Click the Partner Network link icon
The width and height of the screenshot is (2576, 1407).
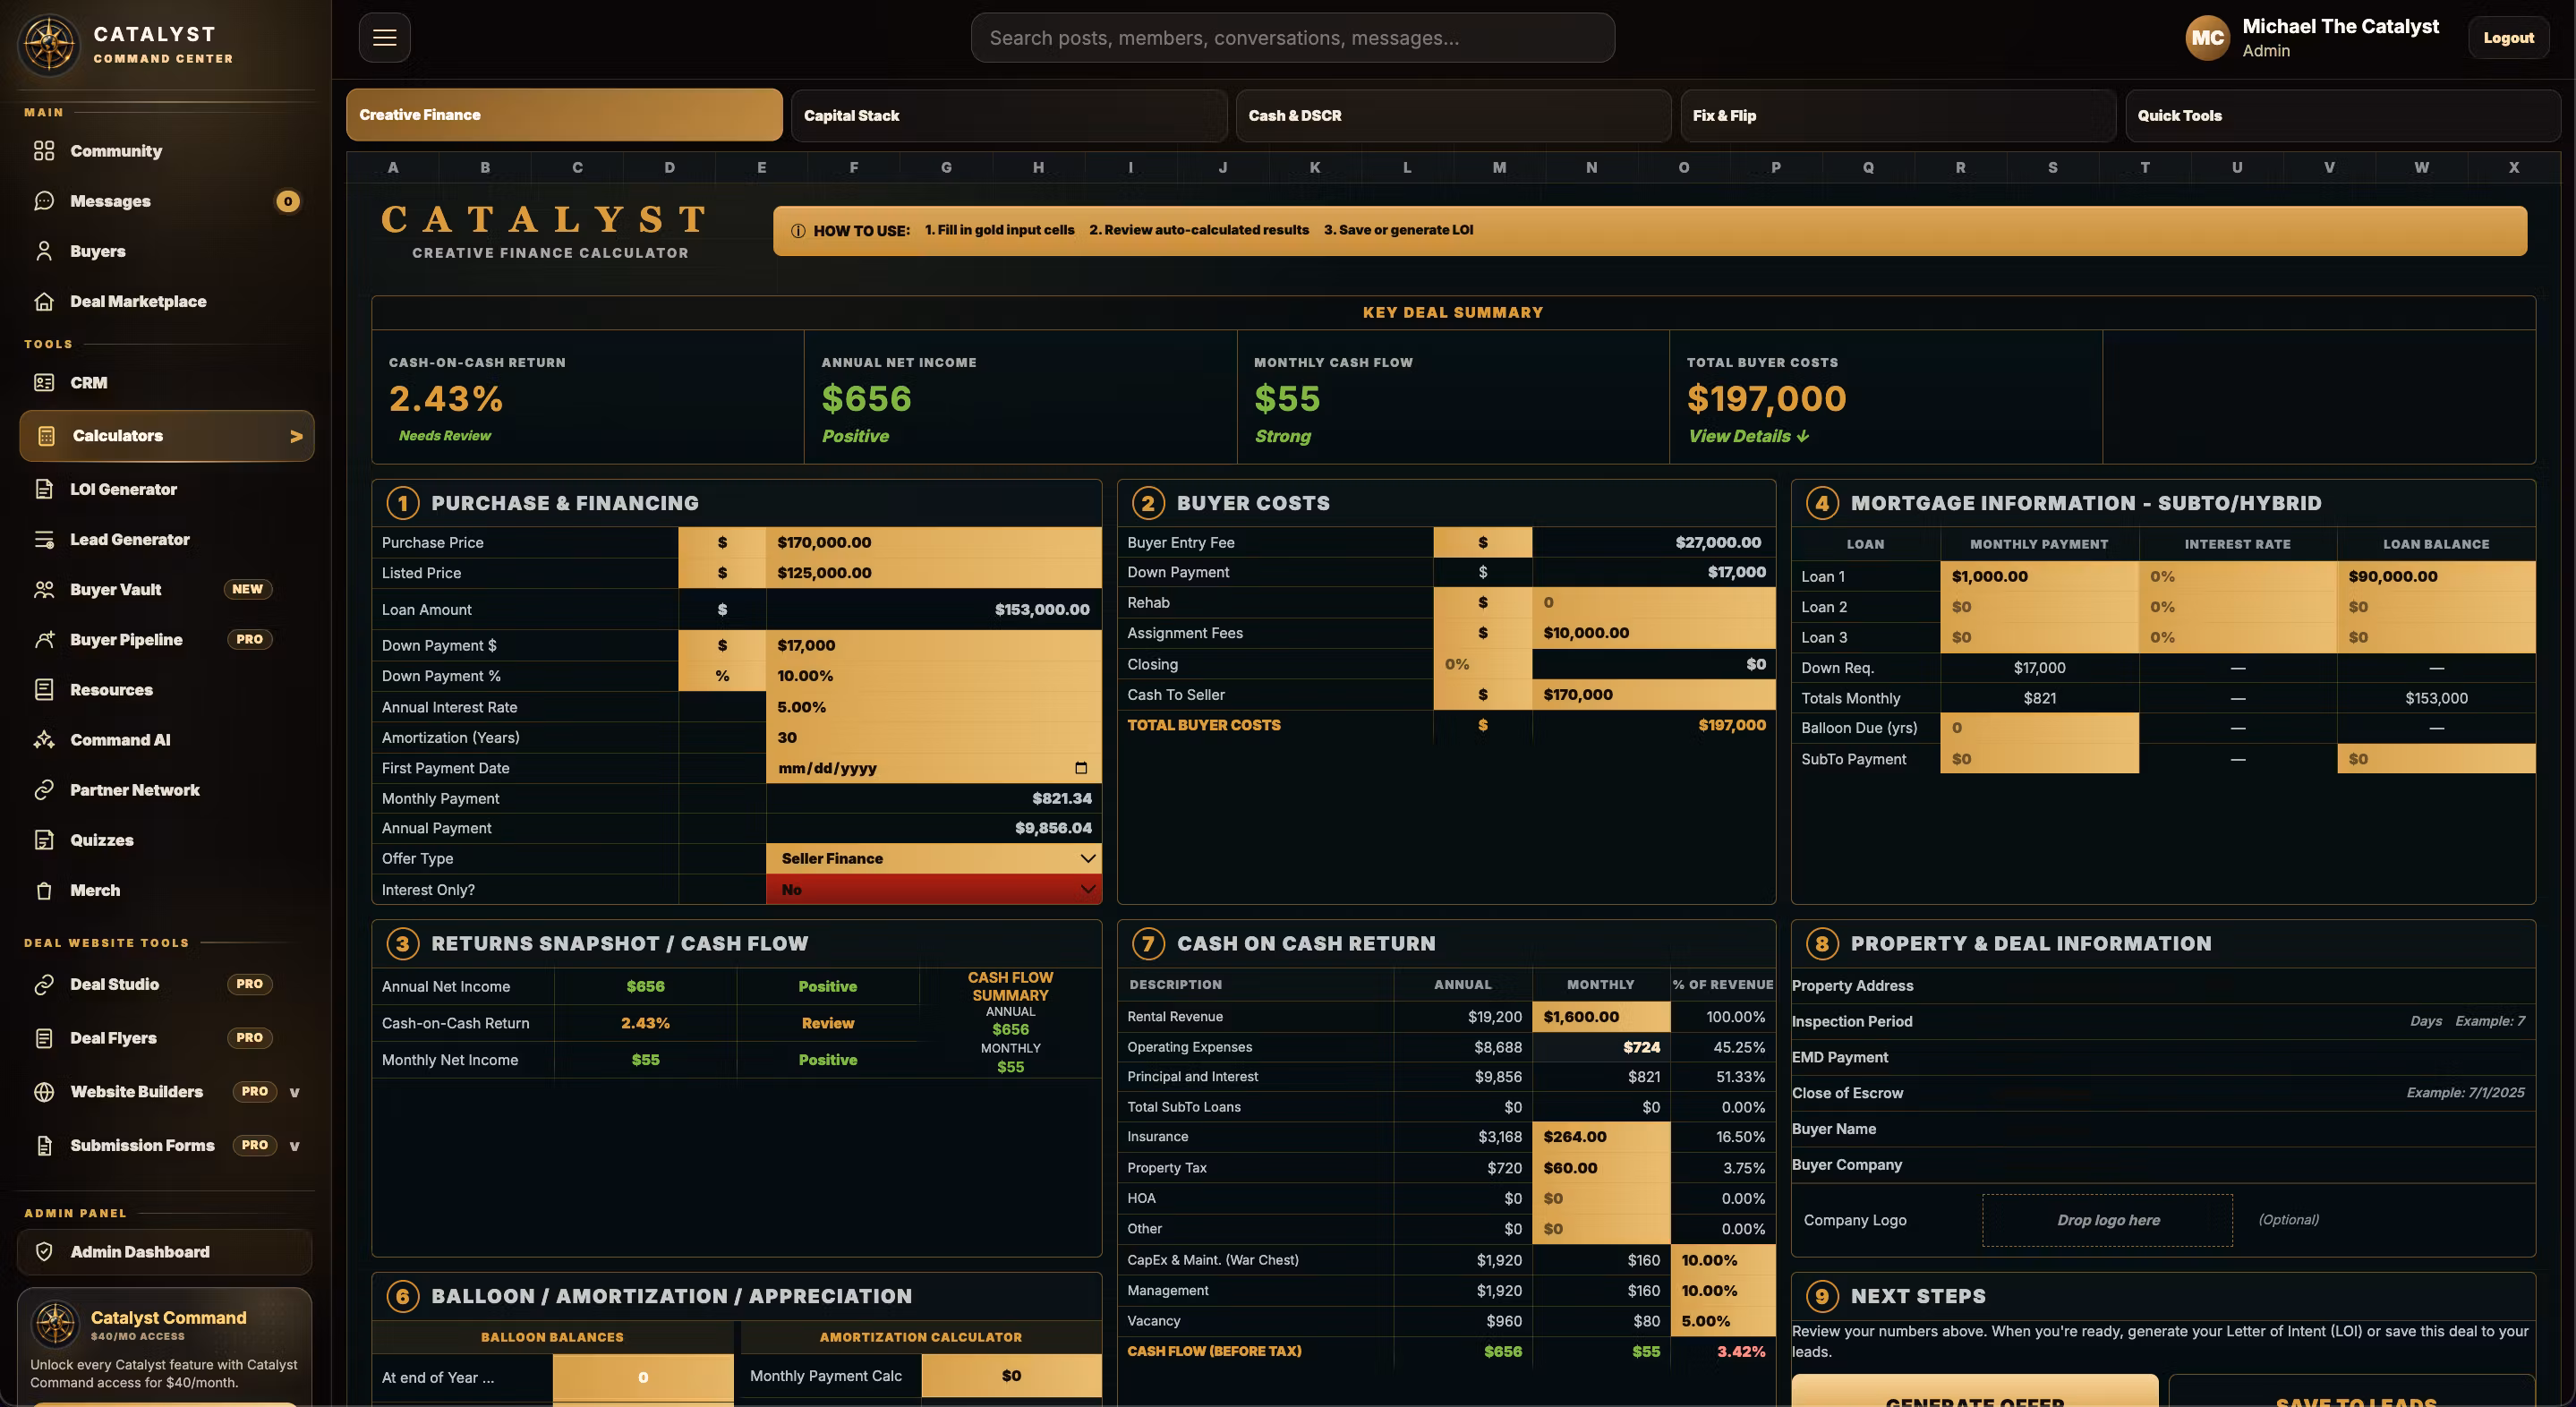44,790
